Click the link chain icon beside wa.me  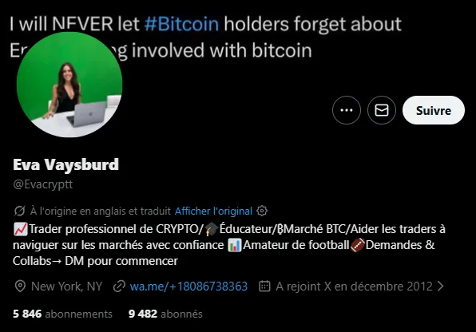click(x=119, y=287)
